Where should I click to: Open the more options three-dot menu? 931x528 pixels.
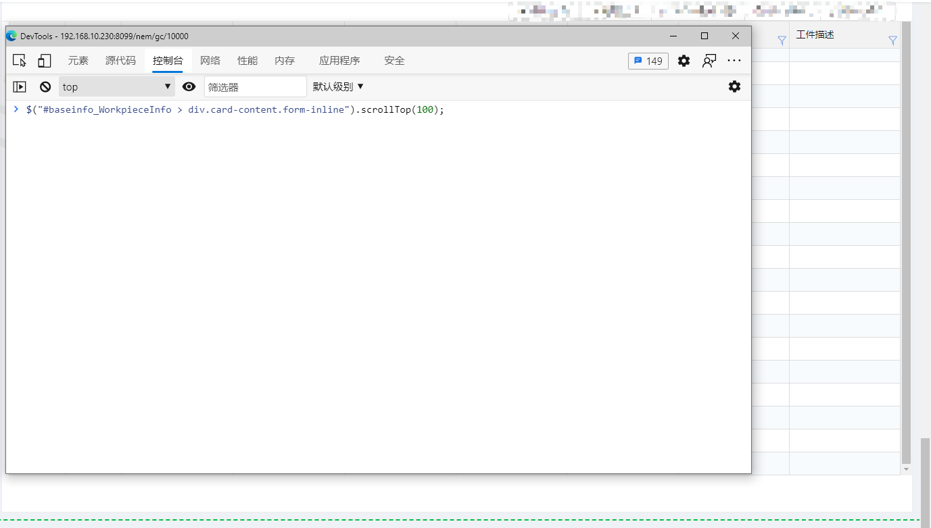tap(734, 61)
